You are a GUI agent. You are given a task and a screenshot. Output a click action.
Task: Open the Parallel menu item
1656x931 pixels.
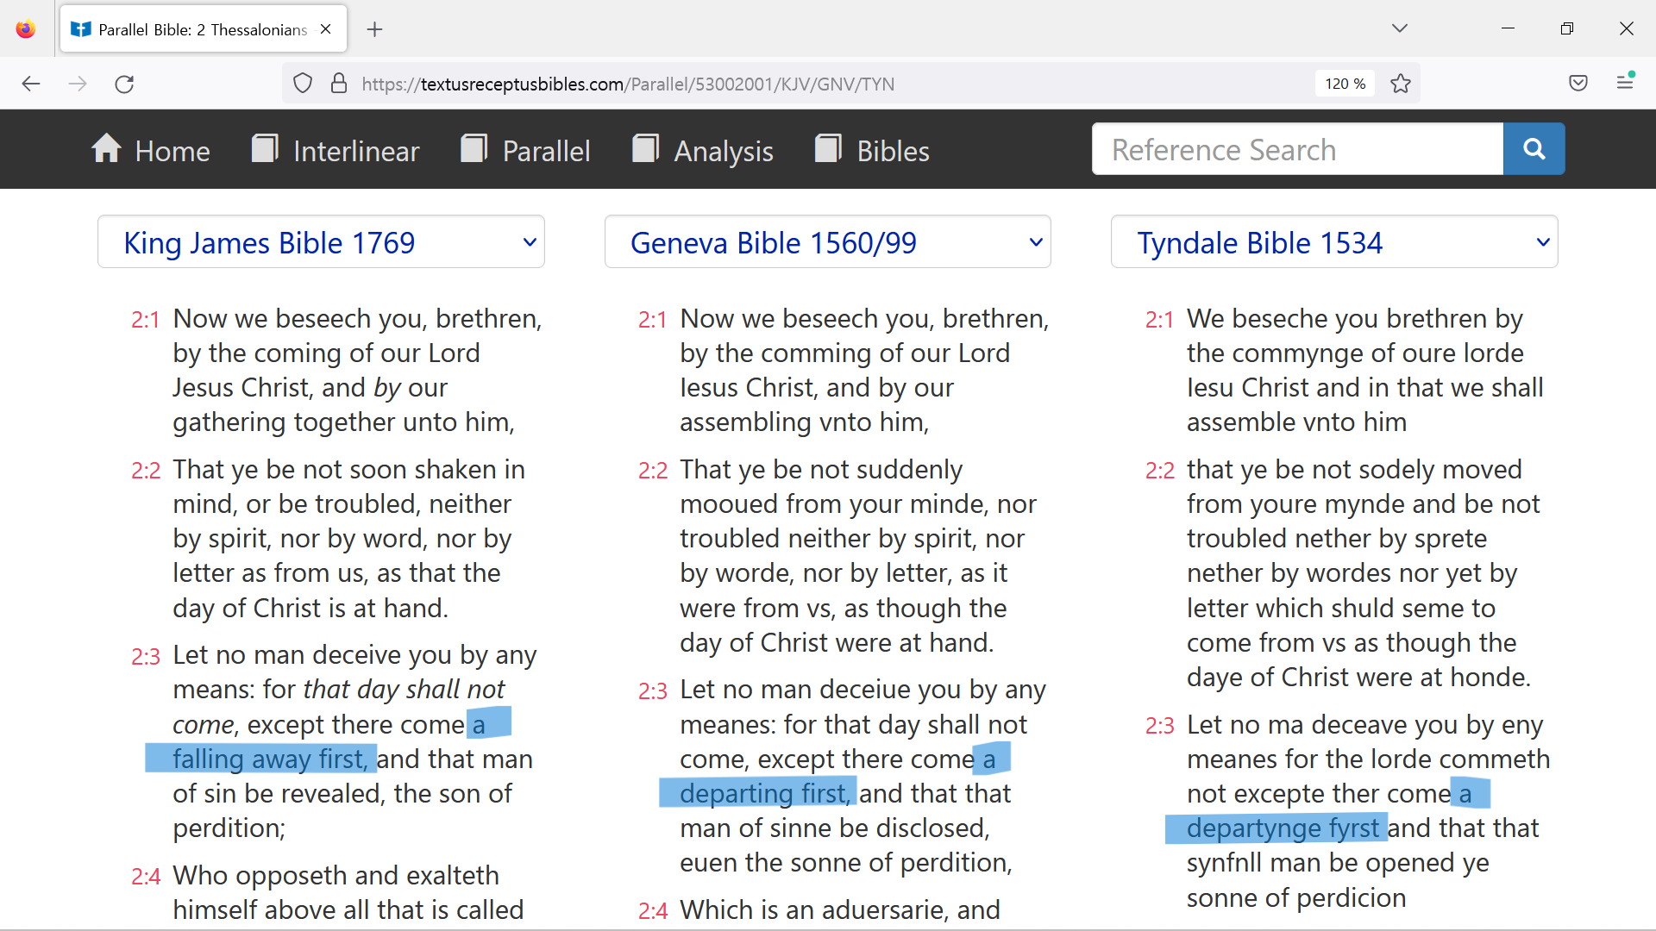tap(547, 151)
